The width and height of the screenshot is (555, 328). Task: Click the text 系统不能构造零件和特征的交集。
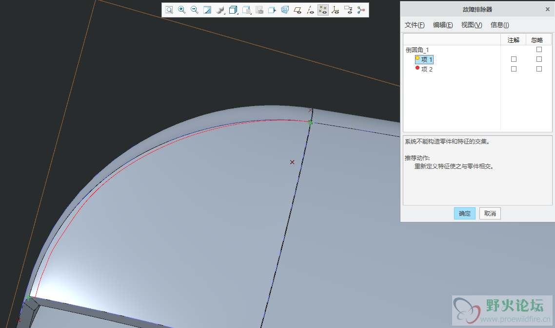447,142
